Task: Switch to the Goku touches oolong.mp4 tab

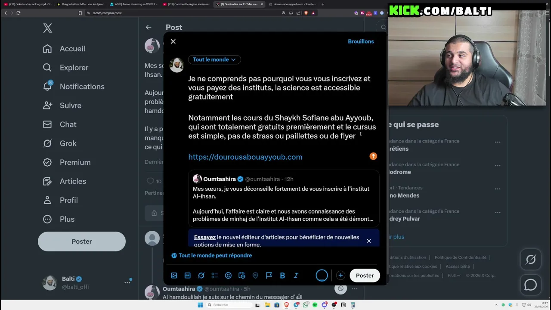Action: [x=27, y=4]
